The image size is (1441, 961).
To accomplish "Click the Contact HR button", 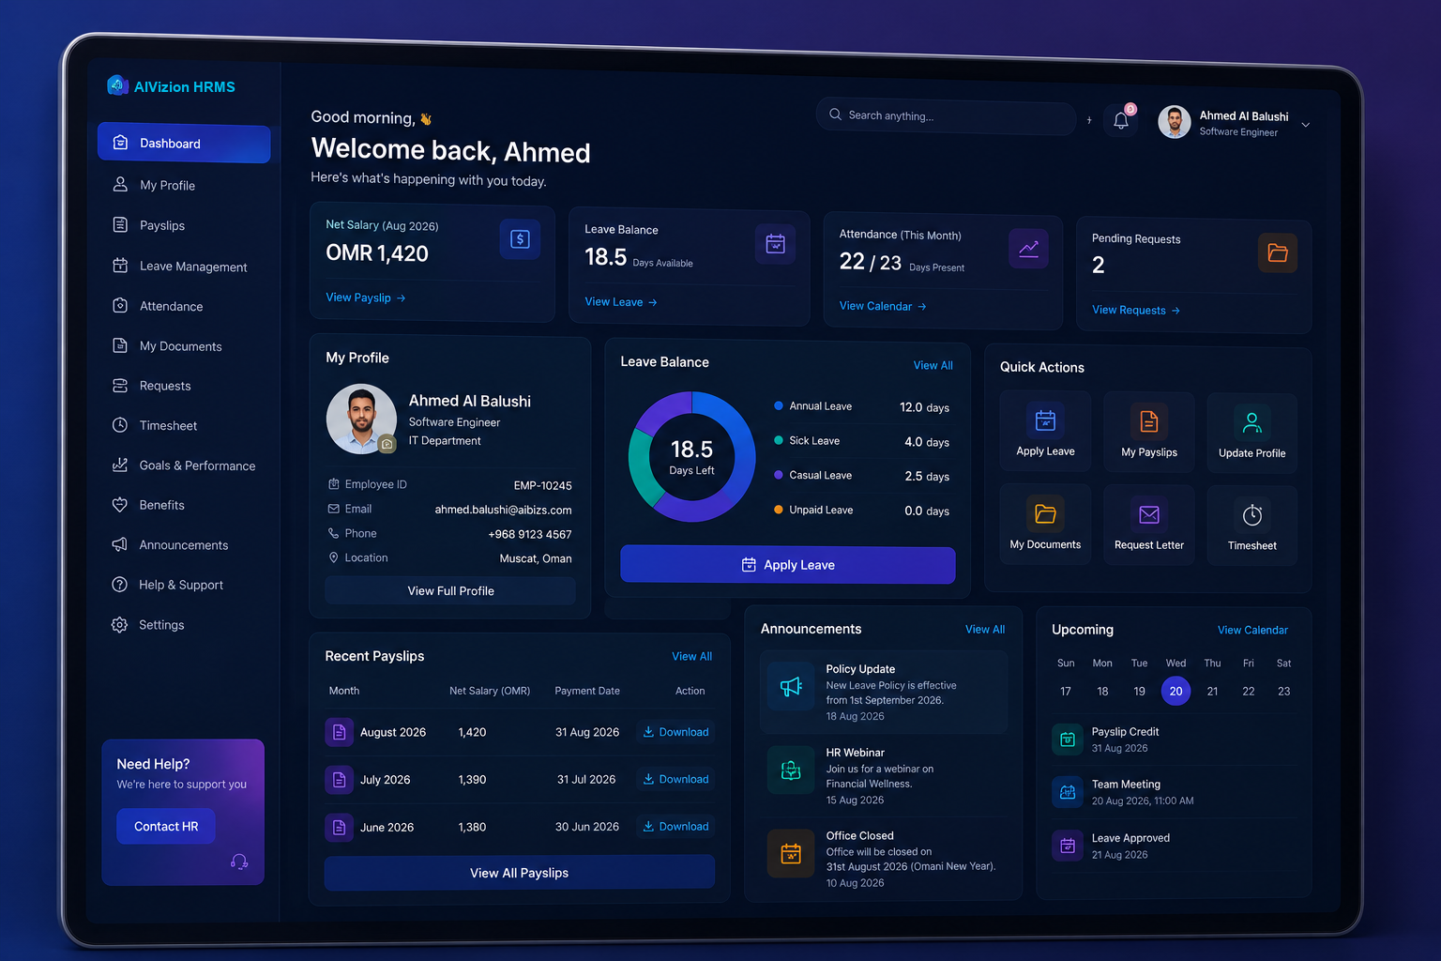I will [165, 826].
